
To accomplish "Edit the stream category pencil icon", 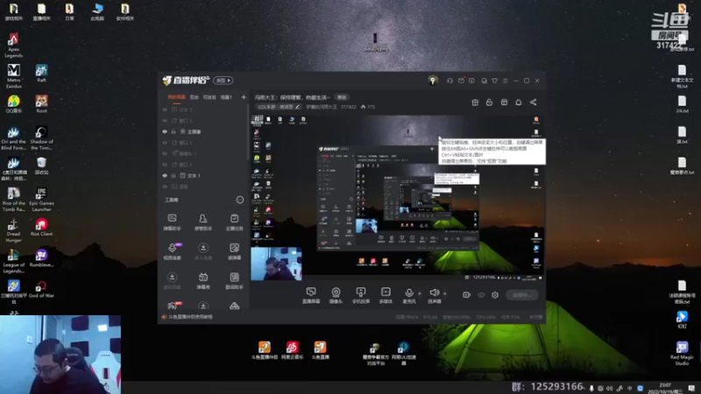I will [x=298, y=107].
